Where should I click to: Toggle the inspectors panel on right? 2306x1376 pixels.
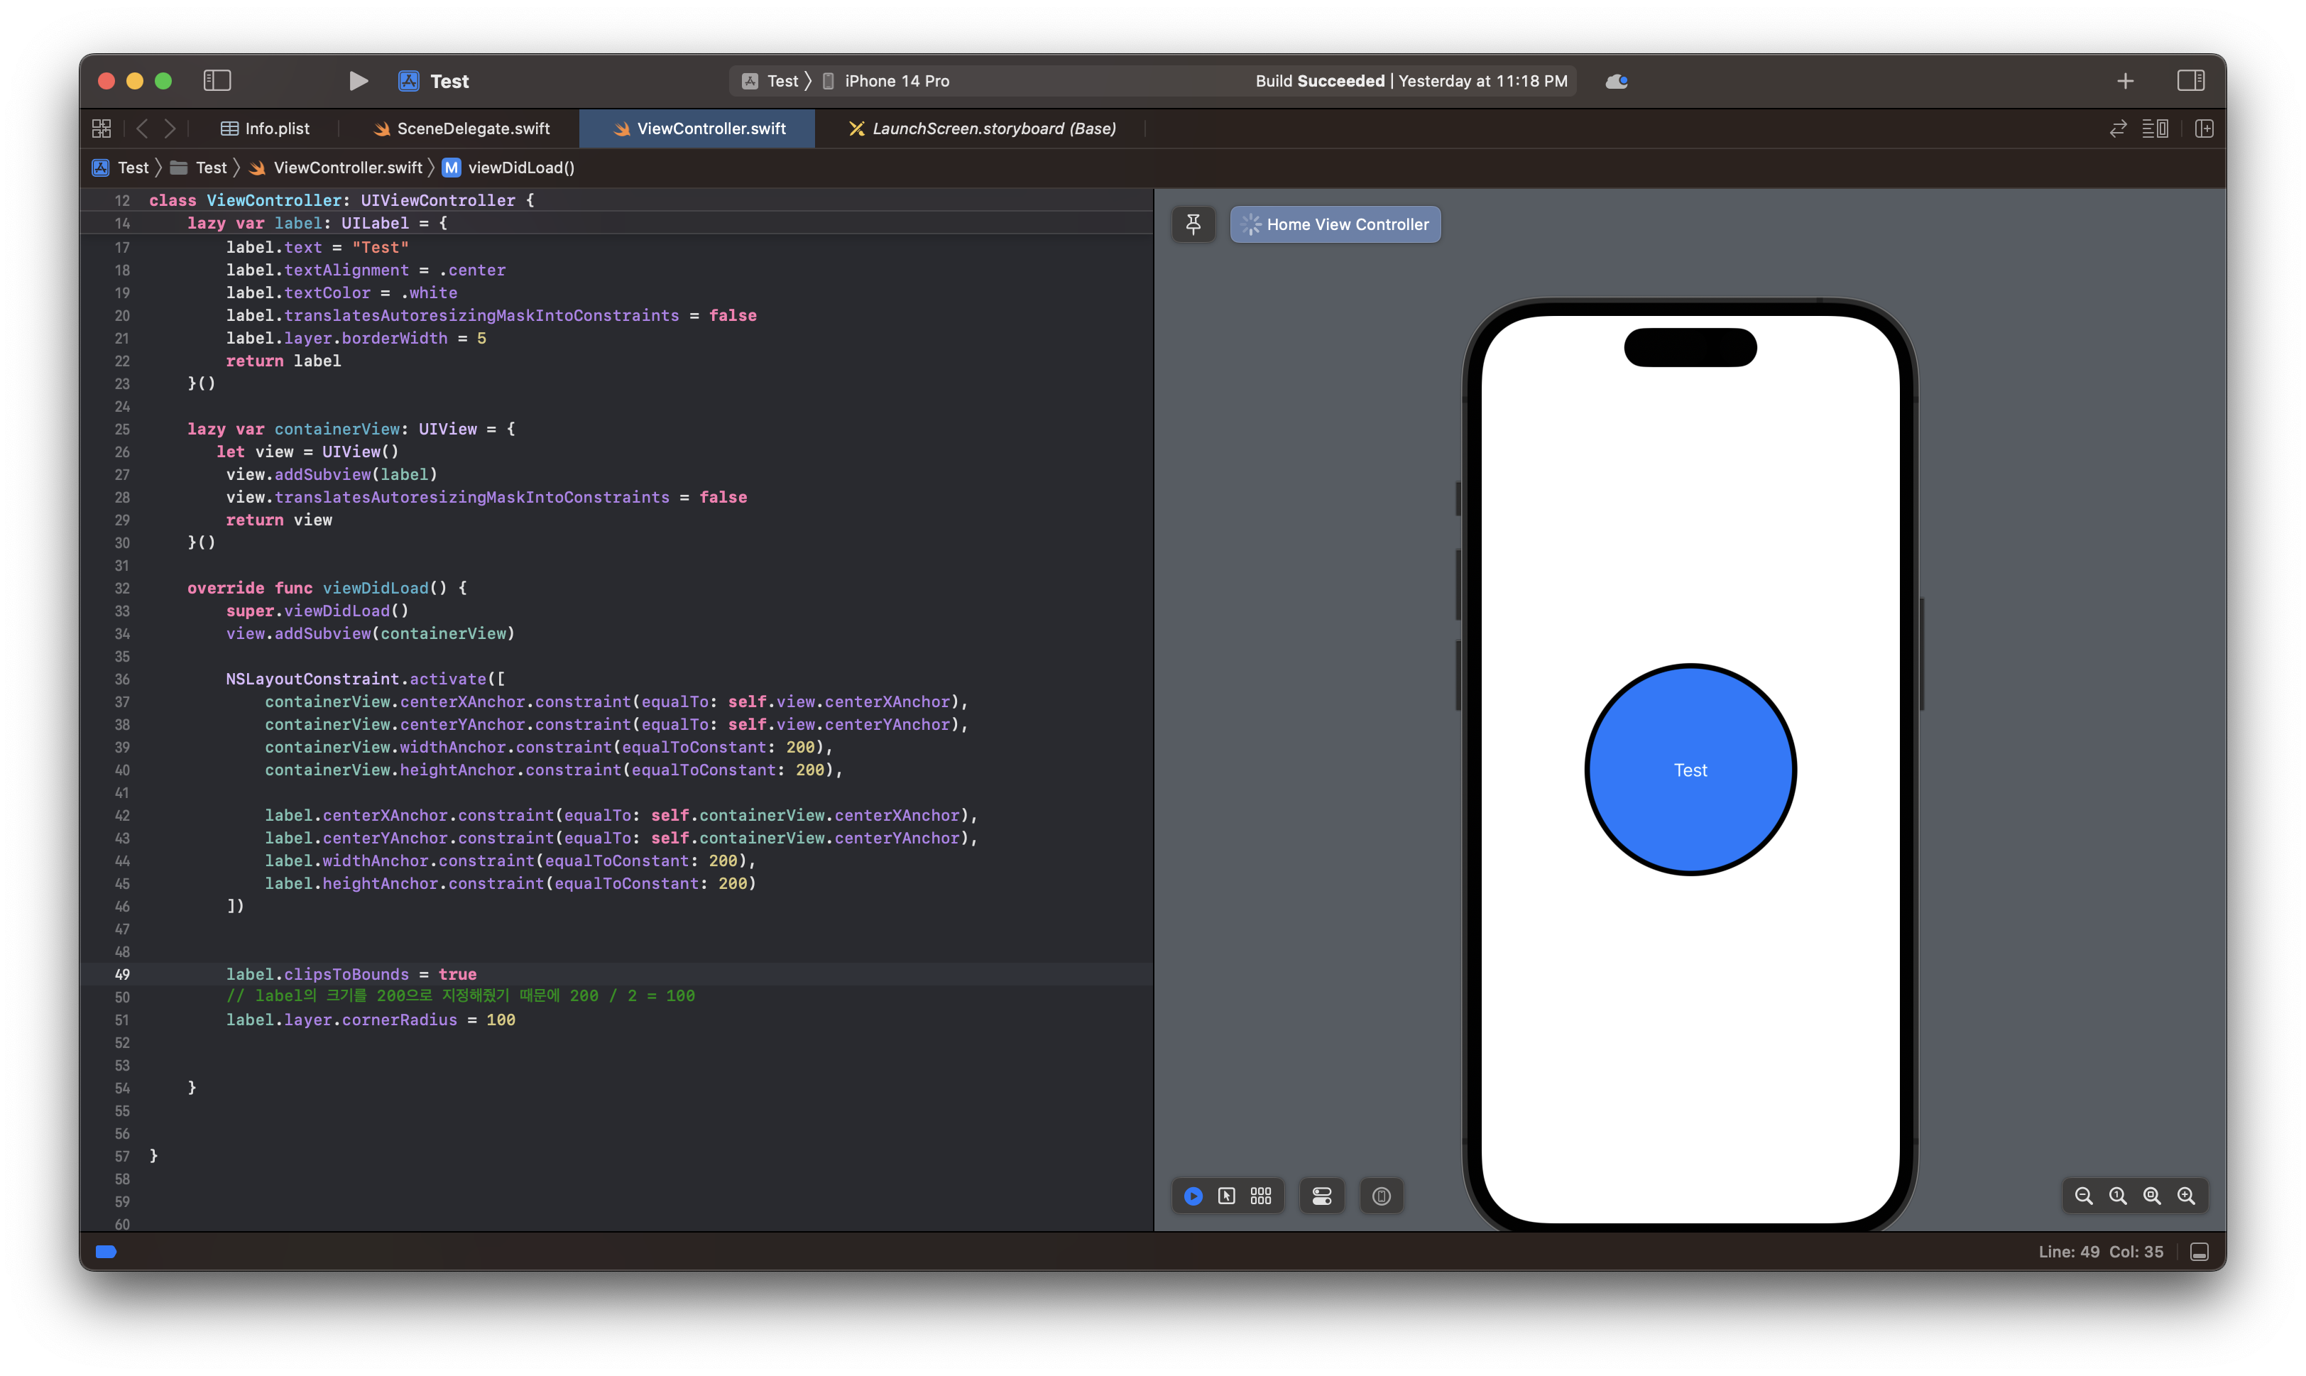coord(2190,82)
